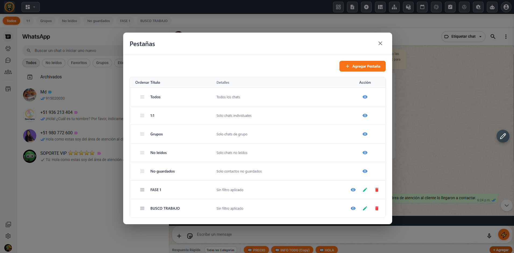Select the No guardados tab
Screen dimensions: 514x253
[98, 21]
